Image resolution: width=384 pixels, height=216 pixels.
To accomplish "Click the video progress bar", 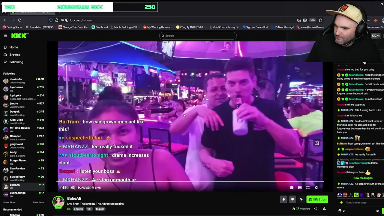I will pyautogui.click(x=190, y=182).
